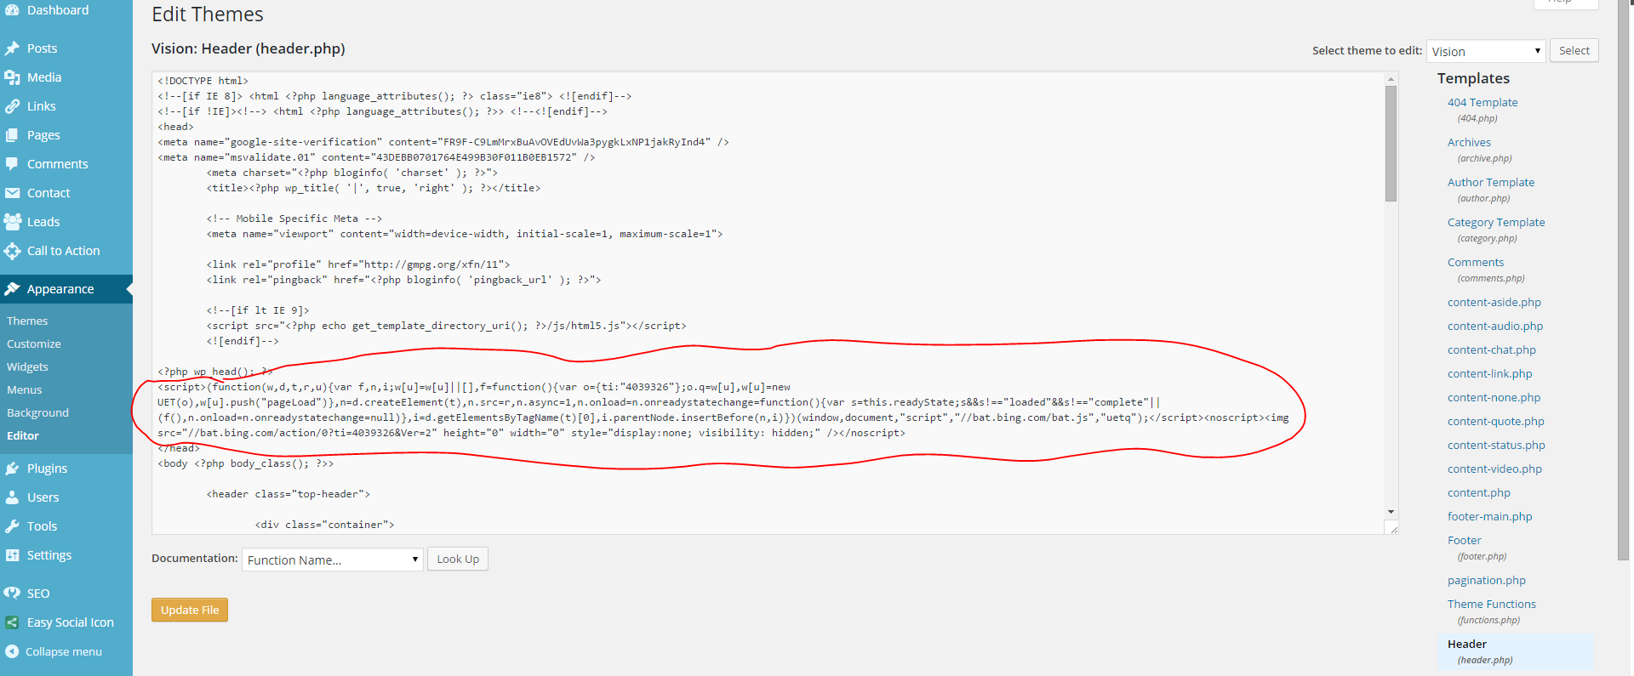
Task: Select the Header template in list
Action: [x=1467, y=644]
